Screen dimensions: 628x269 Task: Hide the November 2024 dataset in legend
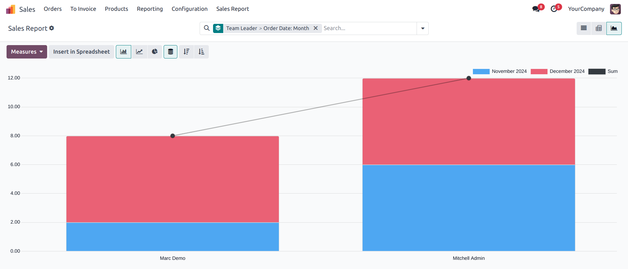click(499, 71)
